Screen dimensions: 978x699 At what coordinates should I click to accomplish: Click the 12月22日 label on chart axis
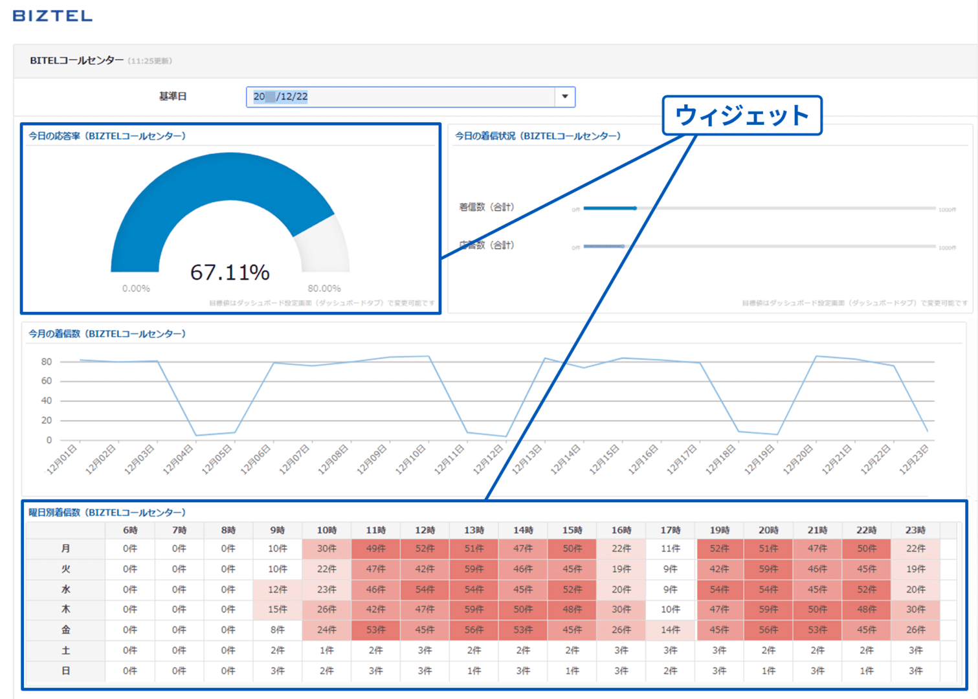[x=875, y=459]
